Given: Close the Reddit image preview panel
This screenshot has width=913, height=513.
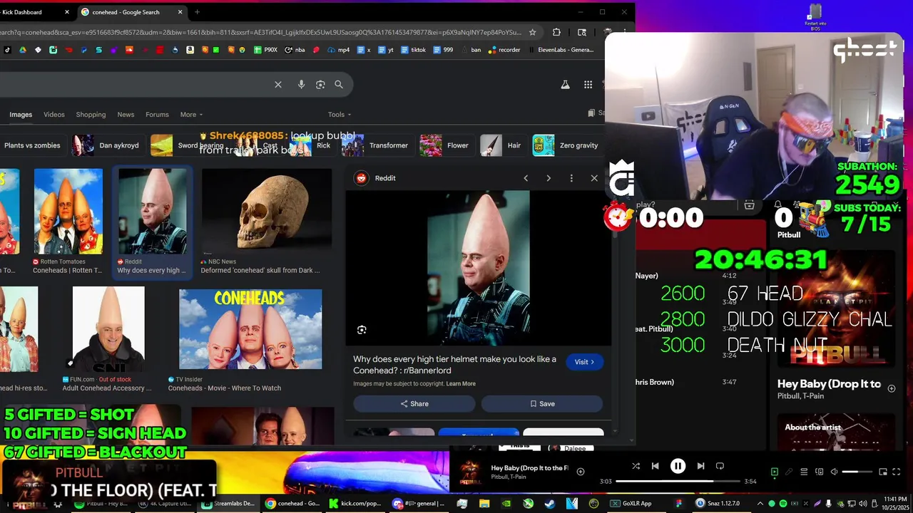Looking at the screenshot, I should (594, 178).
